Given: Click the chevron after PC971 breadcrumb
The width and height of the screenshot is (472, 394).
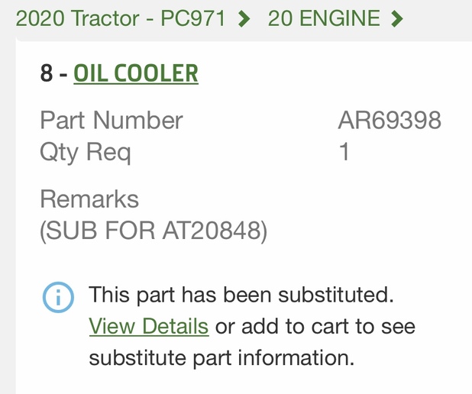Looking at the screenshot, I should [x=244, y=18].
